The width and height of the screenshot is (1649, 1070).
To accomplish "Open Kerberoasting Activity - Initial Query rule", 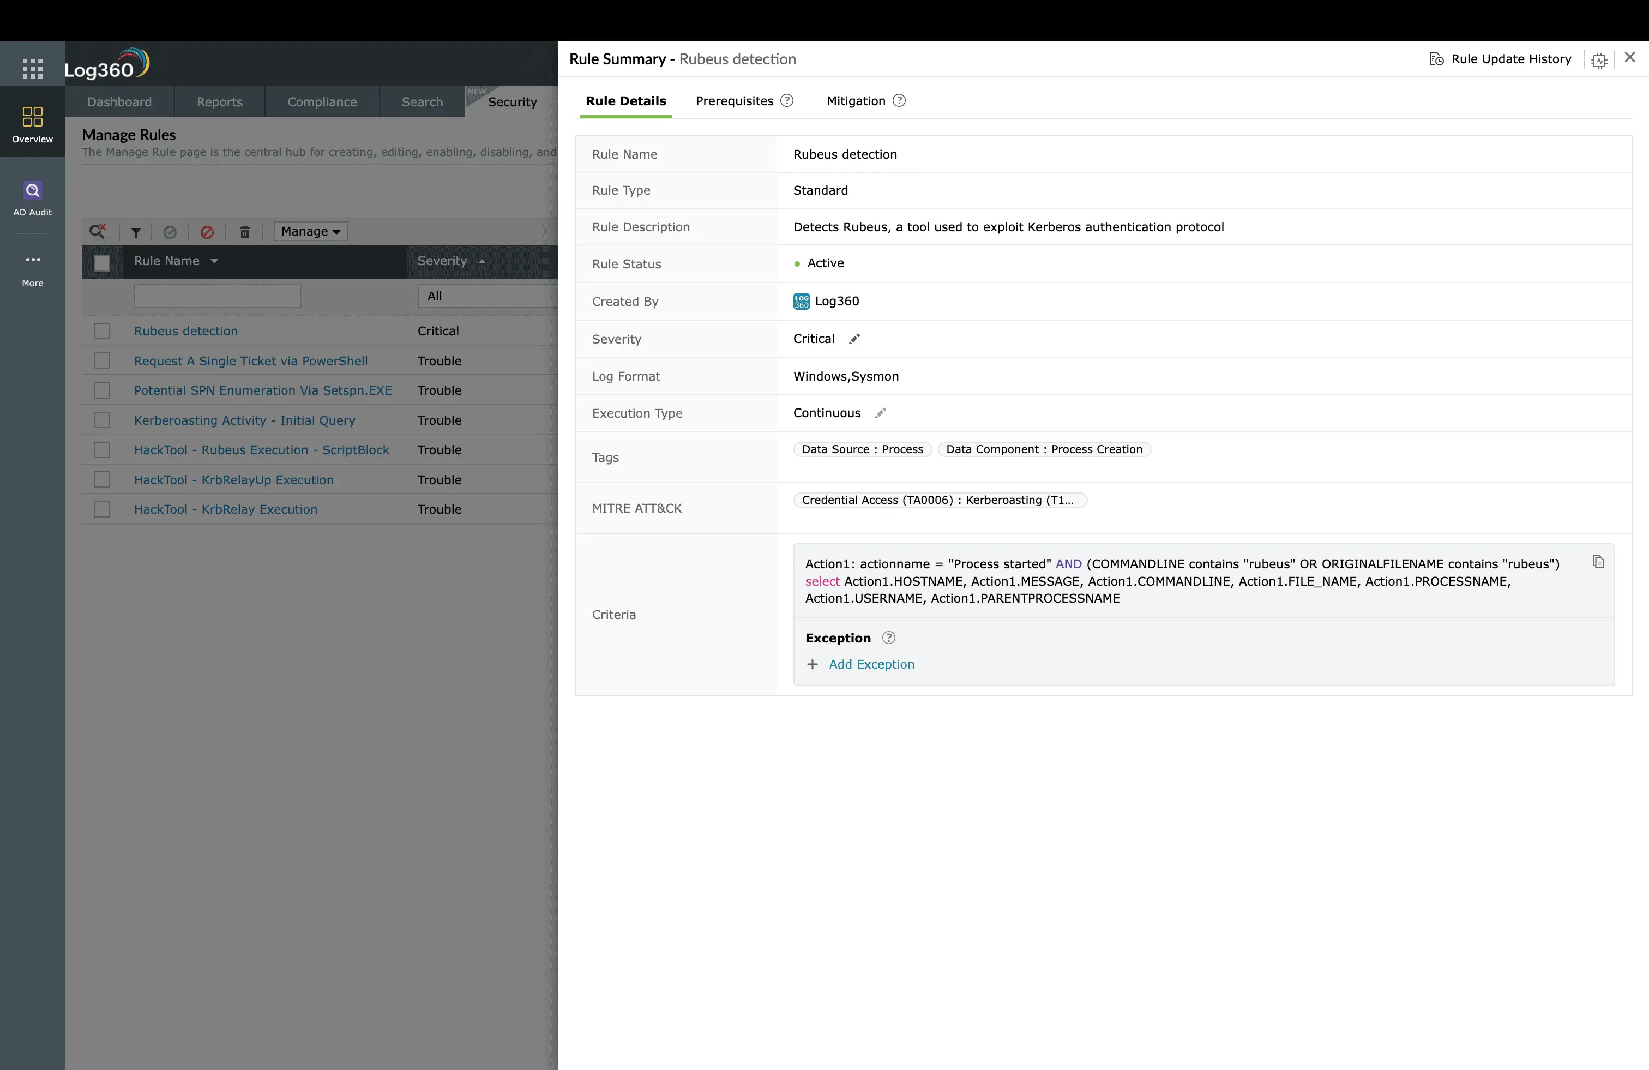I will point(245,420).
